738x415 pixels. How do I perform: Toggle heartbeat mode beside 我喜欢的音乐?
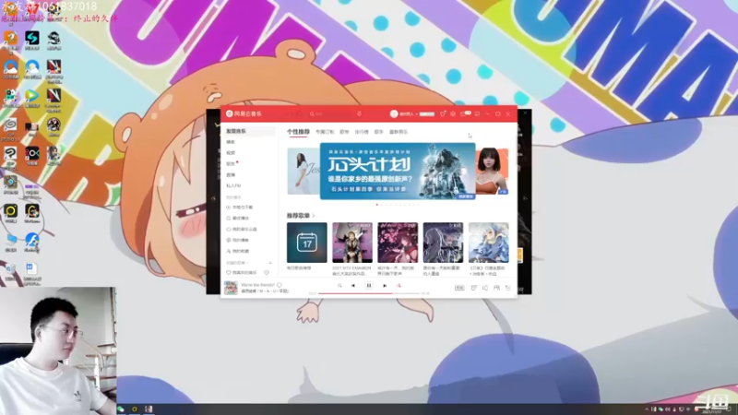tap(267, 272)
